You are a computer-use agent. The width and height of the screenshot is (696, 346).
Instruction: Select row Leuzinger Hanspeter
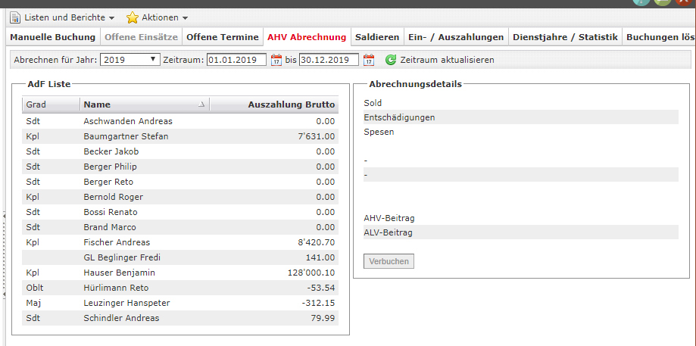point(180,303)
